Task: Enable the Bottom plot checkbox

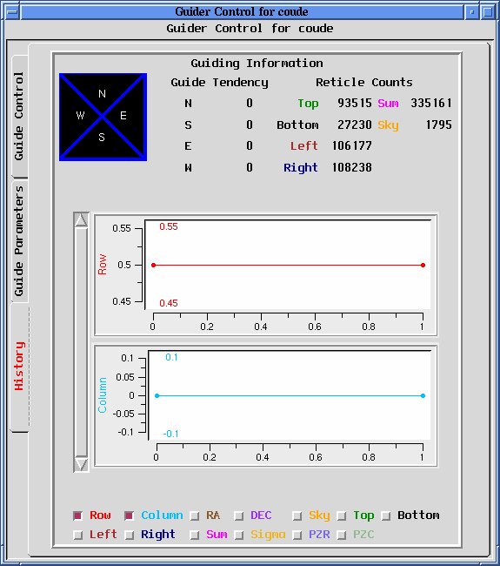Action: tap(386, 515)
